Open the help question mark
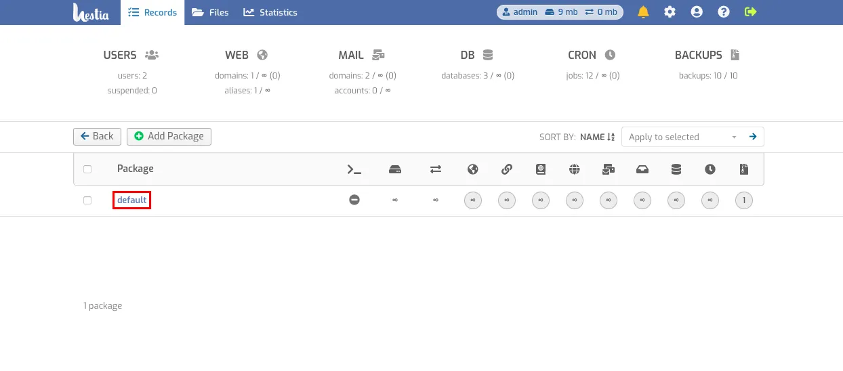Image resolution: width=843 pixels, height=371 pixels. 724,12
